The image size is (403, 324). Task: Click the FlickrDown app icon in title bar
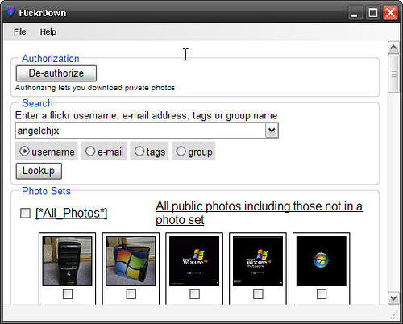(x=10, y=12)
